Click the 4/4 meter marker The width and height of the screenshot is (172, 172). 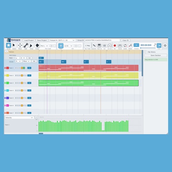pyautogui.click(x=41, y=58)
